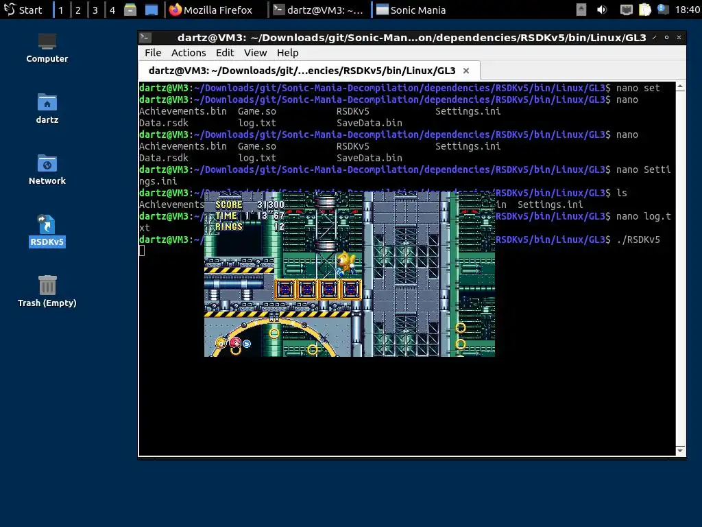Viewport: 702px width, 527px height.
Task: Click the first SaveData.bin file name in terminal output
Action: [370, 123]
